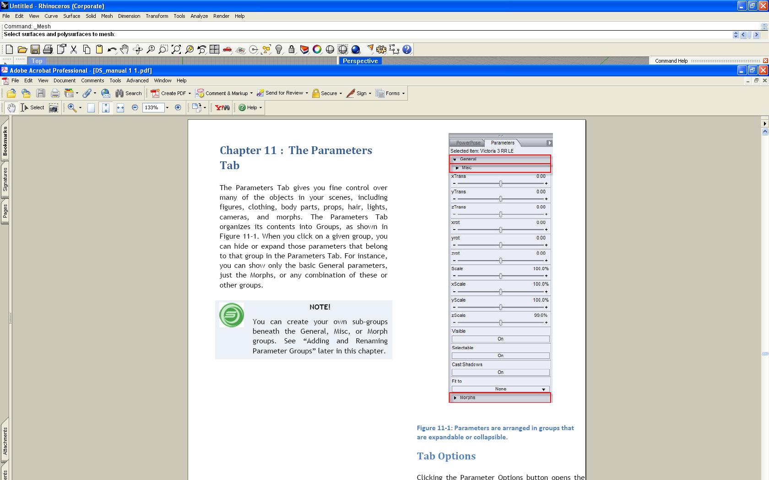769x480 pixels.
Task: Click the zoom percentage input field
Action: (153, 107)
